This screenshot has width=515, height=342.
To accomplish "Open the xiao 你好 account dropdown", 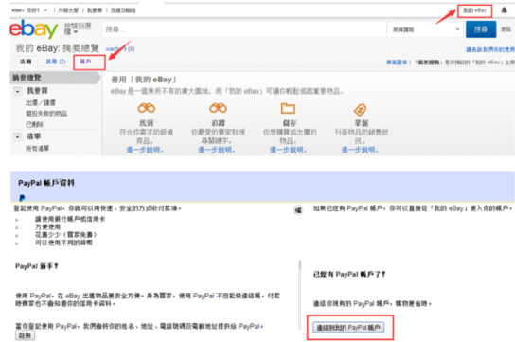I will (x=29, y=10).
